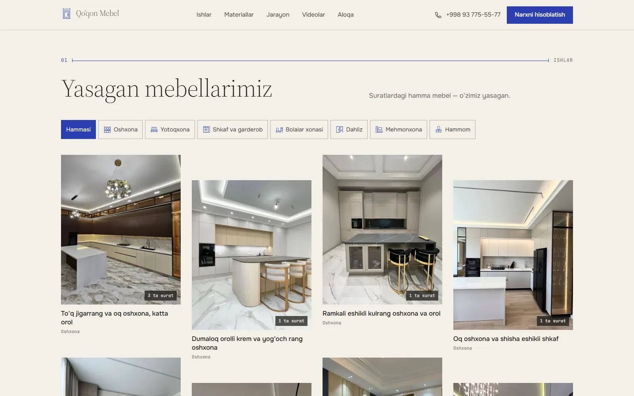This screenshot has width=634, height=396.
Task: Filter works by Dahliz
Action: click(x=349, y=129)
